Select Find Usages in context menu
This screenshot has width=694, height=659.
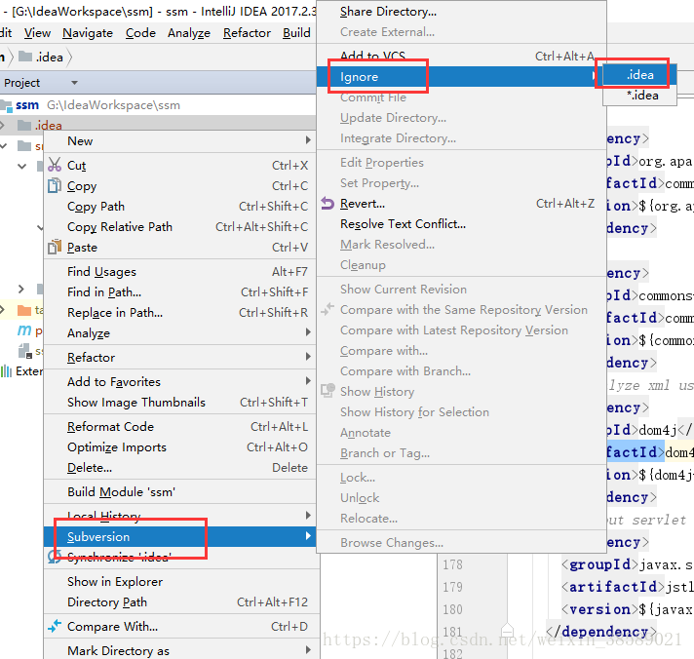coord(179,272)
